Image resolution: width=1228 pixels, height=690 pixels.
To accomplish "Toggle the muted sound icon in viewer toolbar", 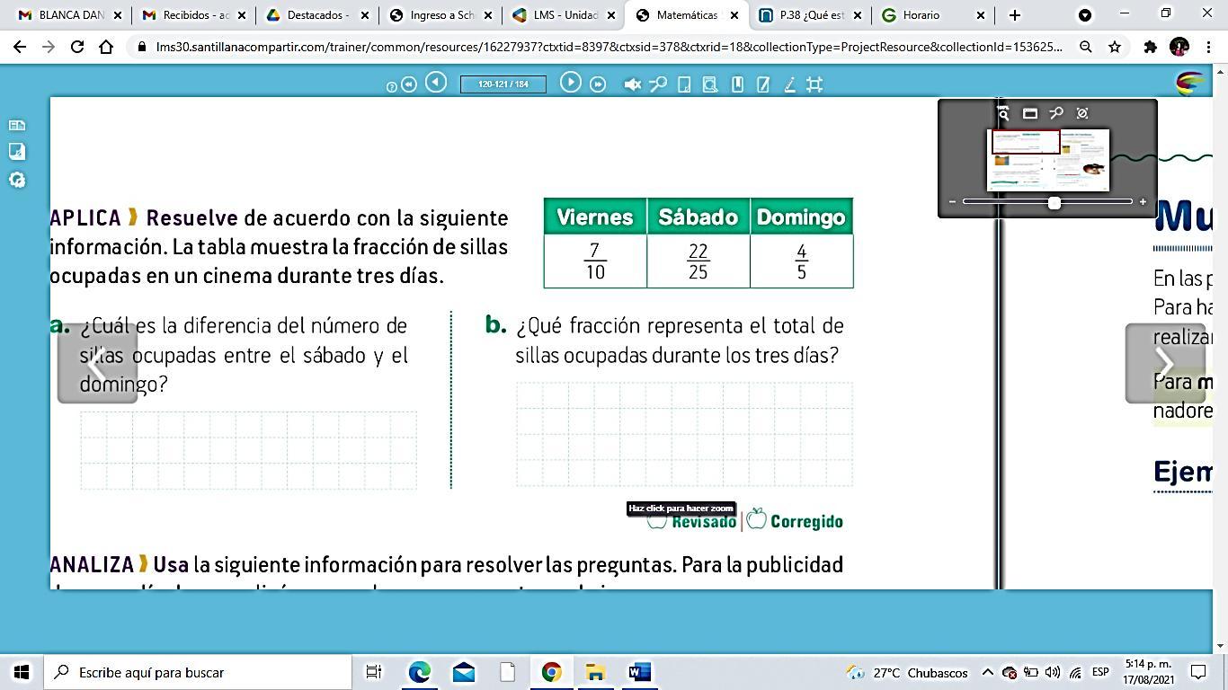I will point(633,84).
